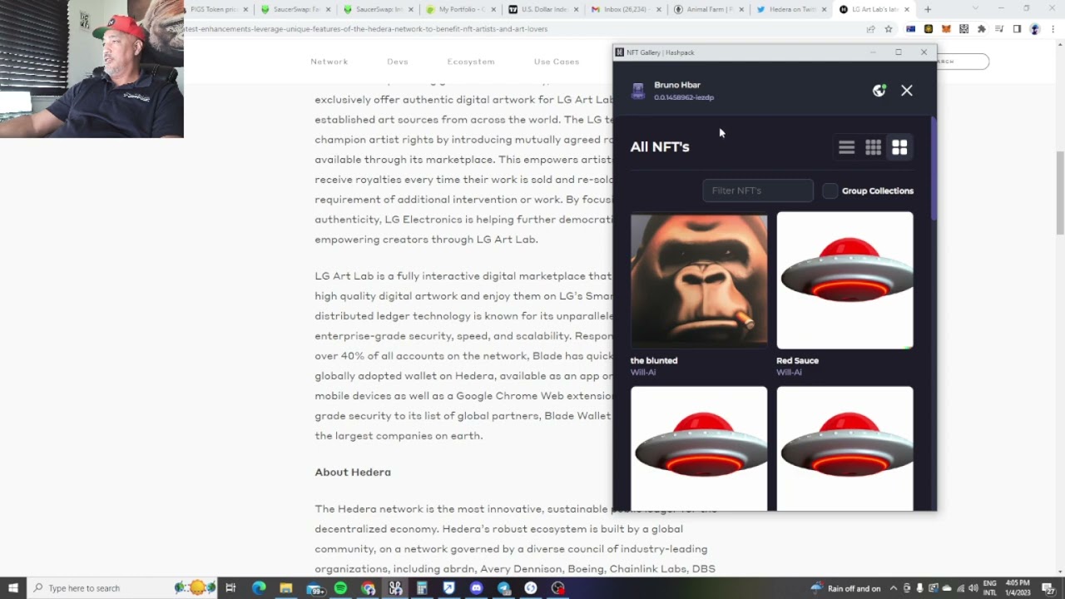Click the Bruno Hbar account avatar icon
This screenshot has height=599, width=1065.
(x=638, y=91)
